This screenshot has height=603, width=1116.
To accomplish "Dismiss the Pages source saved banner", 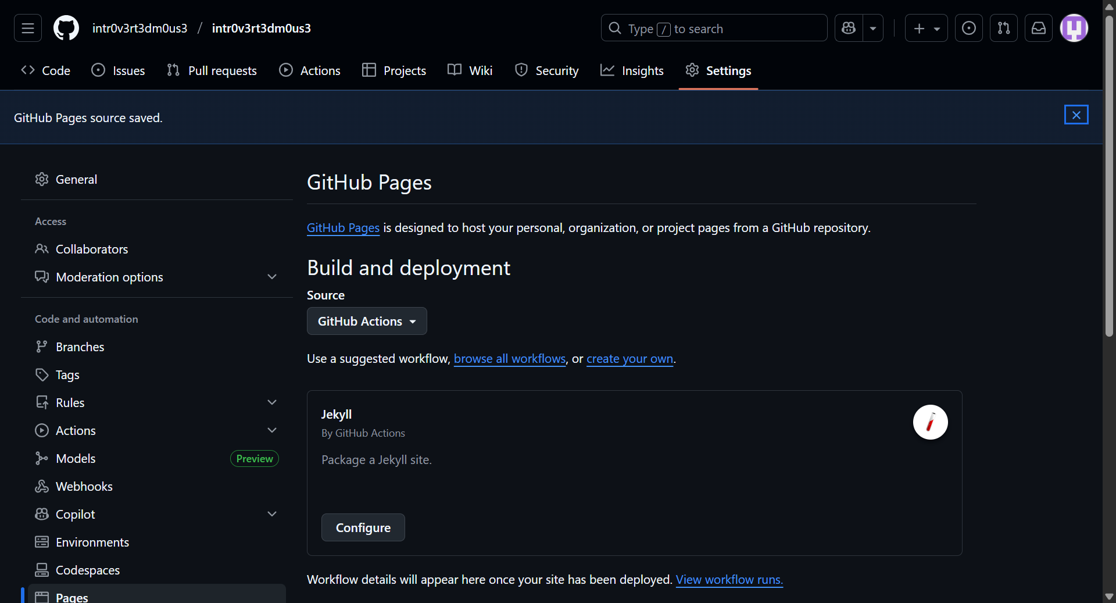I will pos(1076,115).
